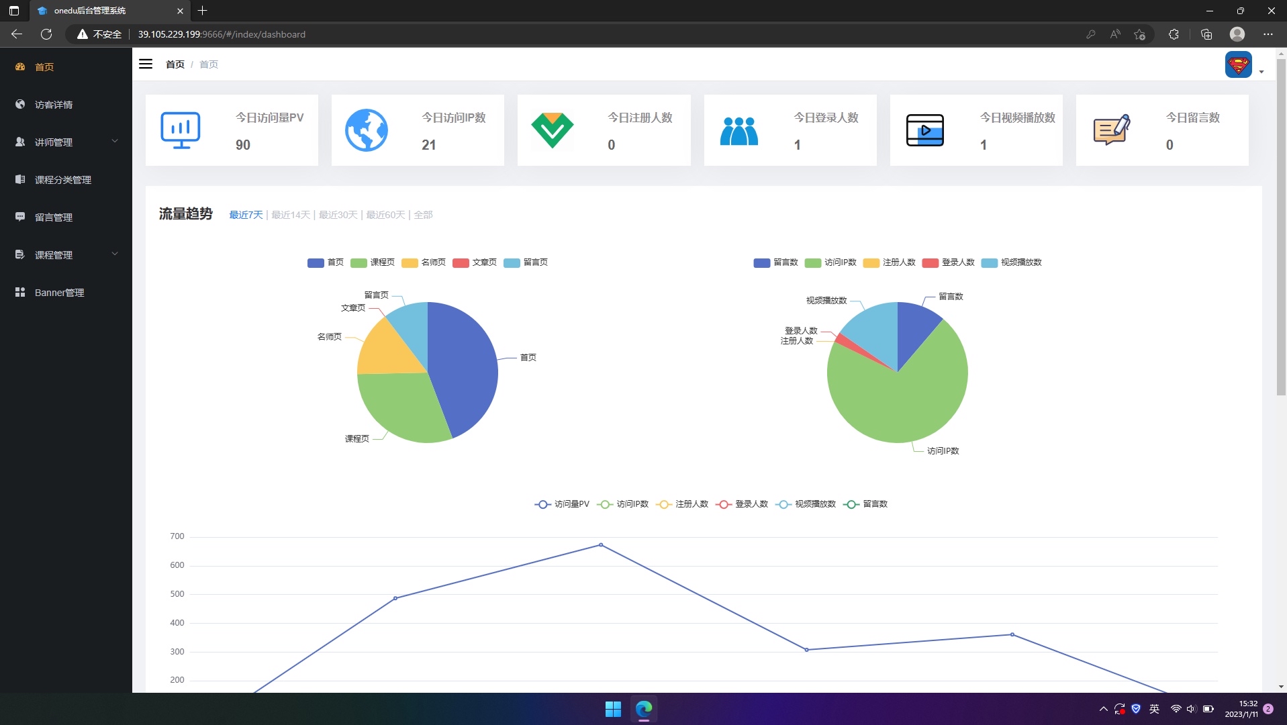Viewport: 1287px width, 725px height.
Task: Open the Superman avatar user menu
Action: pyautogui.click(x=1238, y=65)
